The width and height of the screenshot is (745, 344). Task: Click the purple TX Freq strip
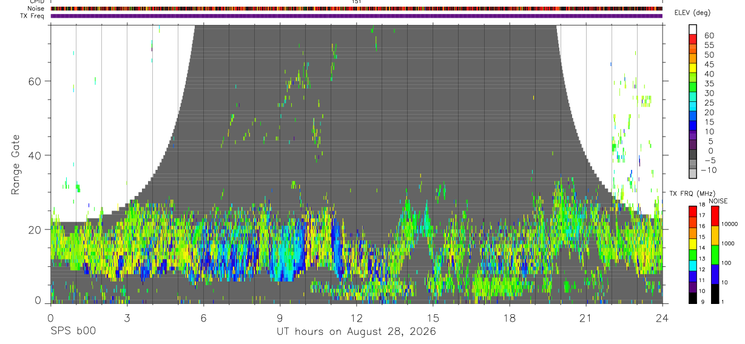point(357,16)
